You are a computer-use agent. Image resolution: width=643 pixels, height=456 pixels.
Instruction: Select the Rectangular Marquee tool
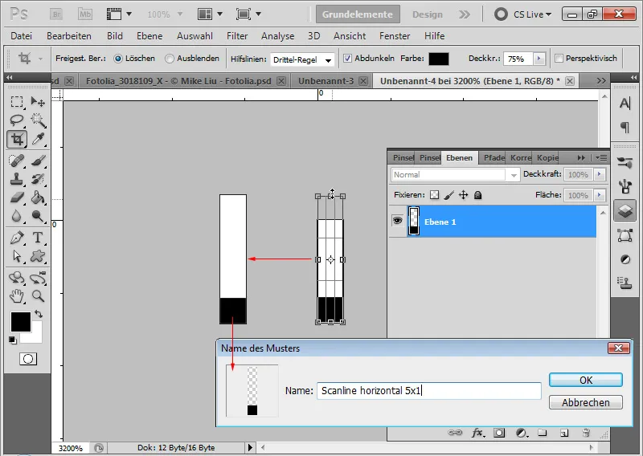tap(17, 102)
